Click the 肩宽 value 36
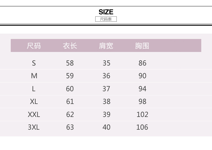Viewport: 212px width, 150px height. click(106, 76)
